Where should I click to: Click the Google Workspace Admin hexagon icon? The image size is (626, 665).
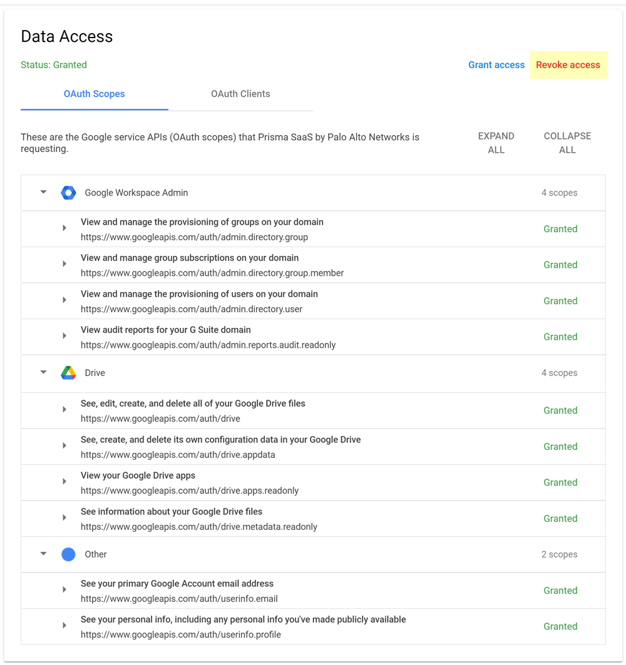(x=68, y=193)
